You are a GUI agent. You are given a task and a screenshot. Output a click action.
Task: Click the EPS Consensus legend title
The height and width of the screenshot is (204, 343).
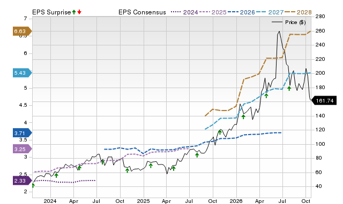142,12
